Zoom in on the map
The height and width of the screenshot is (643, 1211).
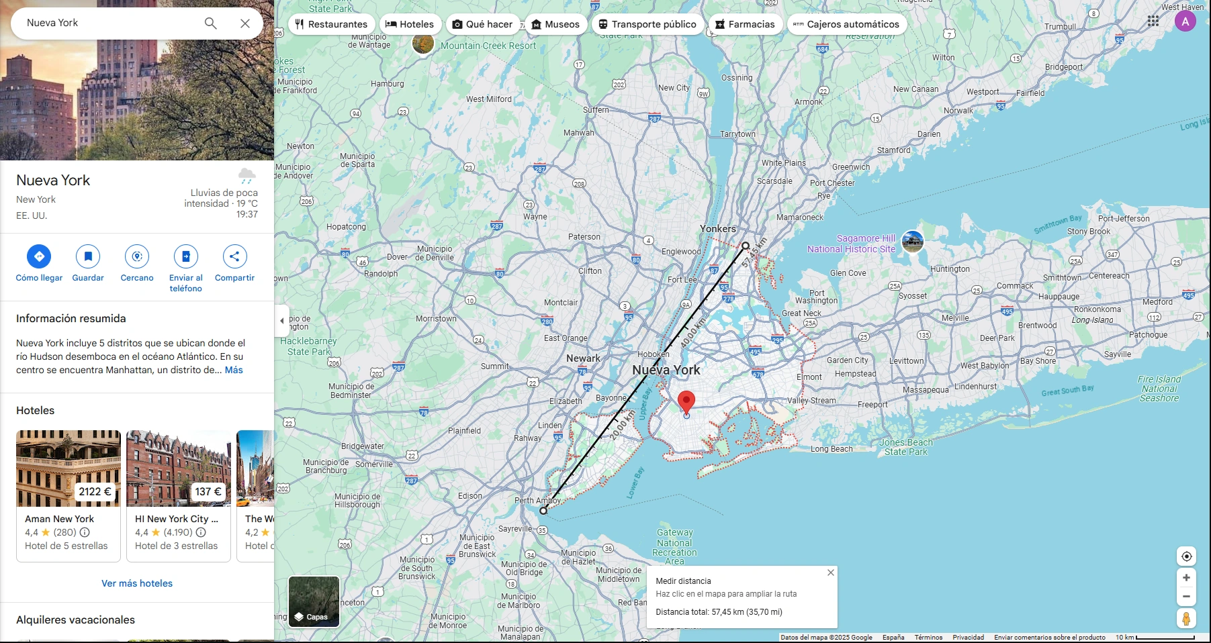1187,578
